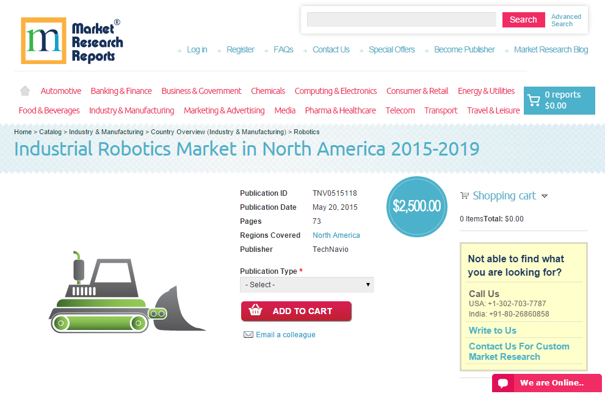The width and height of the screenshot is (605, 394).
Task: Click the home icon in the category navigation bar
Action: [x=24, y=90]
